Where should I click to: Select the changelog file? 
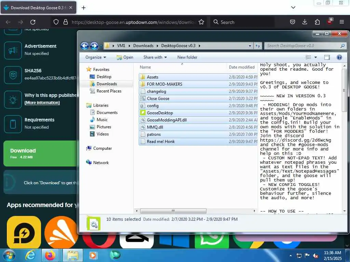click(x=198, y=91)
